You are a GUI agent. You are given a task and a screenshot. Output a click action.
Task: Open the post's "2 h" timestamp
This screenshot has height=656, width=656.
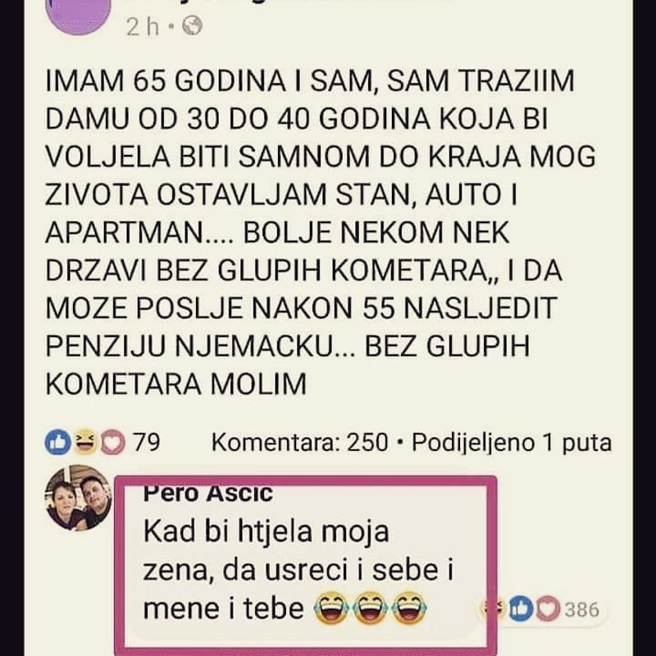tap(143, 27)
